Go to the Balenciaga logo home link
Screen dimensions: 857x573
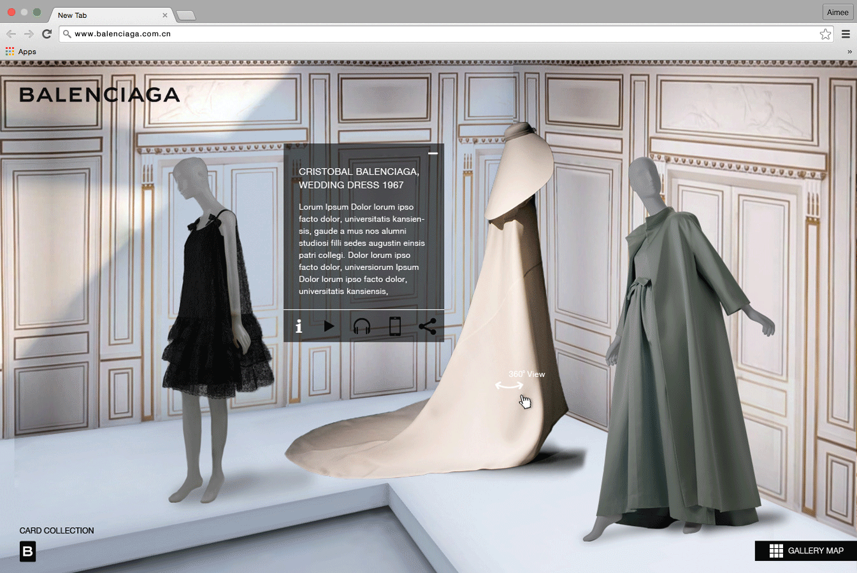[99, 95]
